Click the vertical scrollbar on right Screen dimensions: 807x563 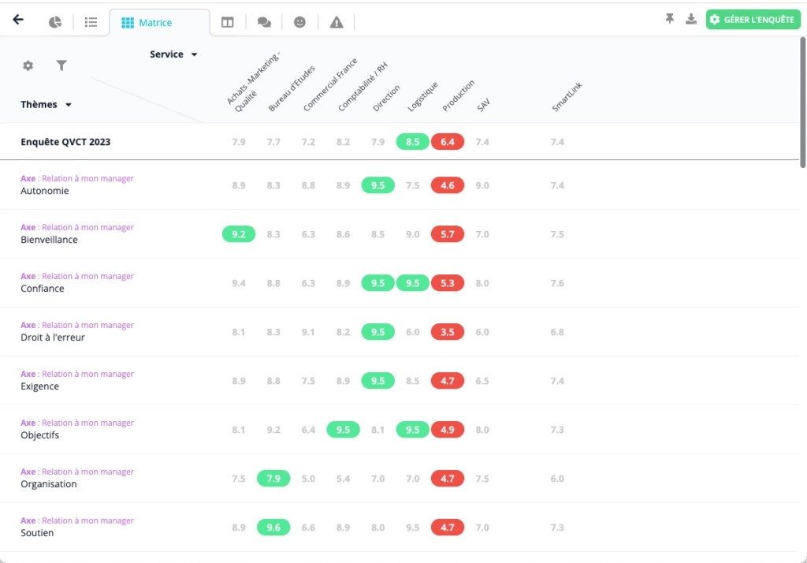pyautogui.click(x=802, y=103)
